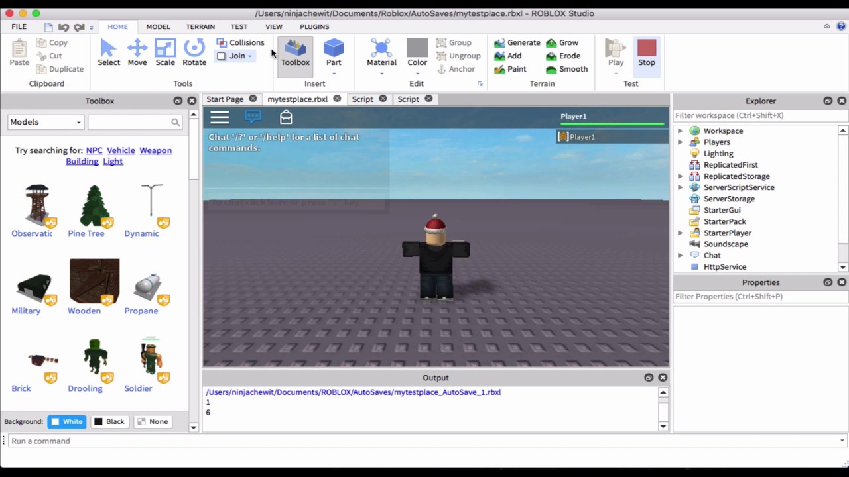Viewport: 849px width, 477px height.
Task: Open the FILE menu
Action: click(x=19, y=27)
